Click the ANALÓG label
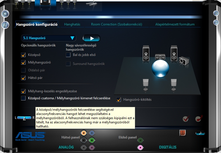The height and width of the screenshot is (153, 221). click(66, 147)
